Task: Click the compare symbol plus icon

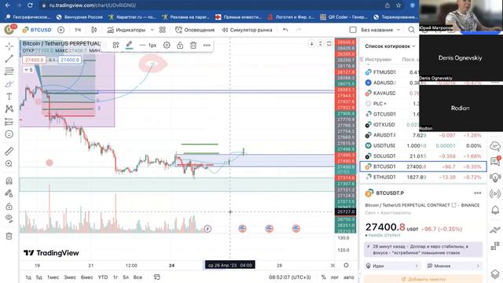Action: (x=61, y=30)
